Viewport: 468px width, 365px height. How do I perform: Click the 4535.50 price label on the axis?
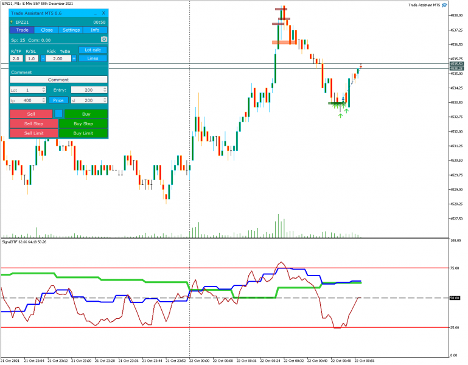click(x=456, y=64)
